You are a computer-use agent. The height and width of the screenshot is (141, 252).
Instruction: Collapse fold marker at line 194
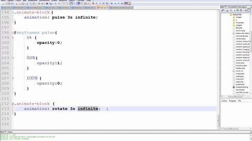coord(13,12)
